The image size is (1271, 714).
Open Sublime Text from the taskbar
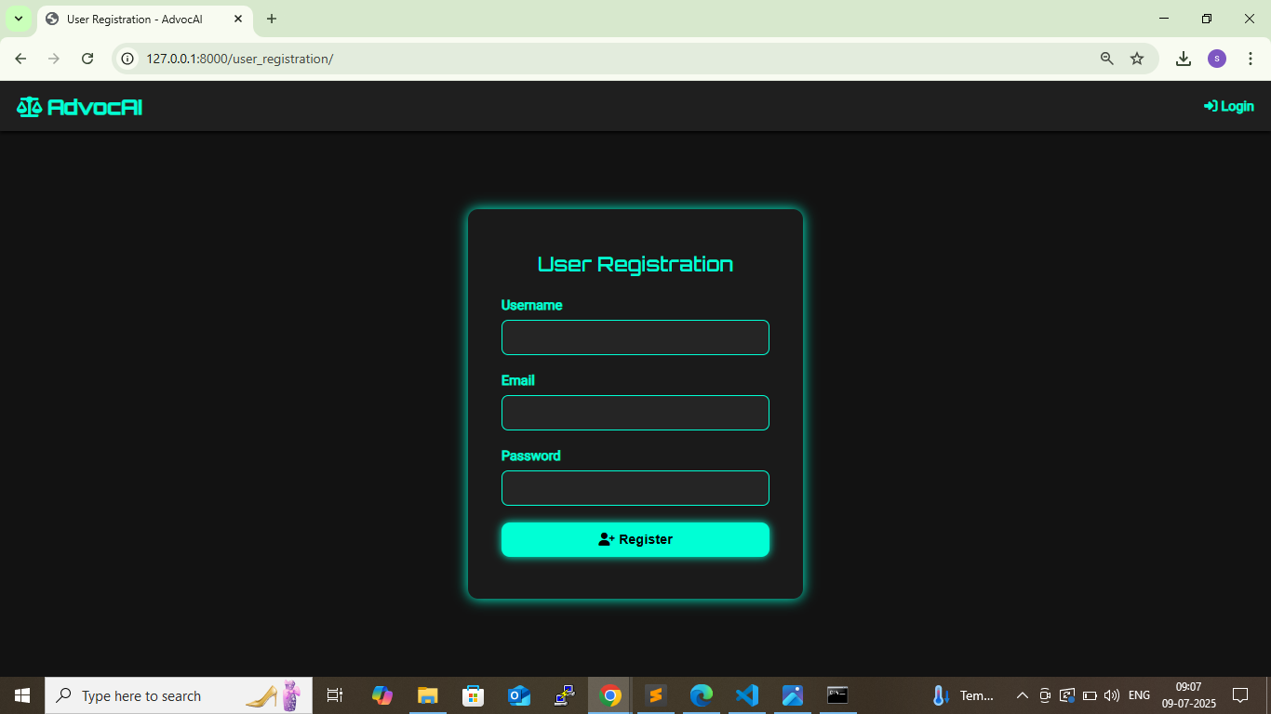click(x=656, y=695)
